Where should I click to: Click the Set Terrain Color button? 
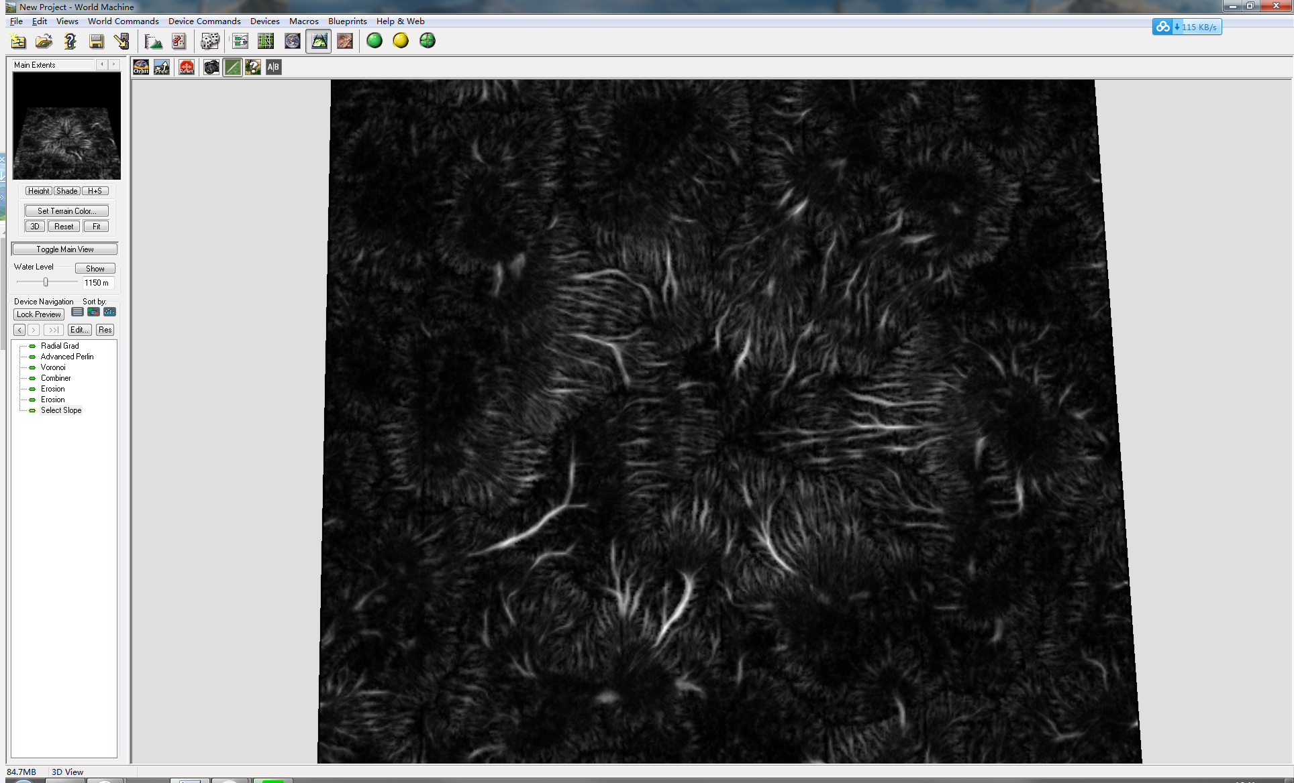pyautogui.click(x=66, y=210)
